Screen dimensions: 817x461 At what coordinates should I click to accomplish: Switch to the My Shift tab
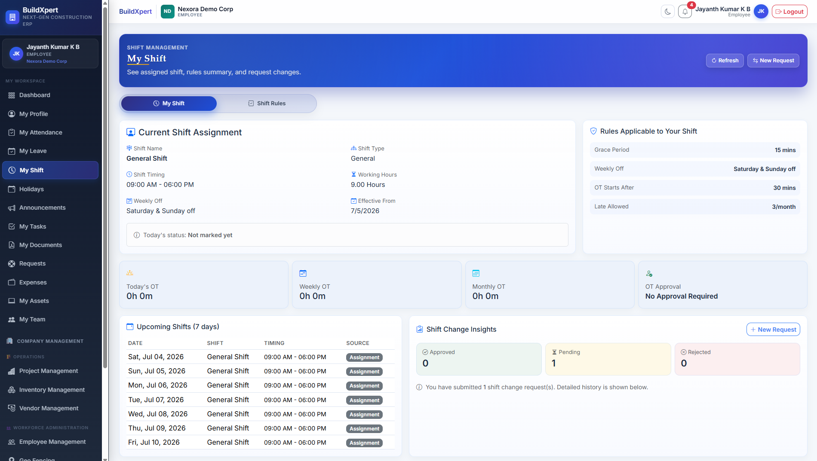[x=169, y=104]
